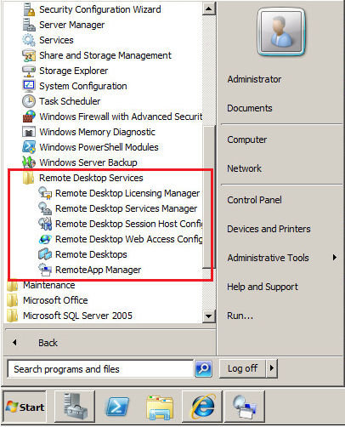Screen dimensions: 345x427
Task: Launch Windows PowerShell from the taskbar
Action: [x=117, y=407]
